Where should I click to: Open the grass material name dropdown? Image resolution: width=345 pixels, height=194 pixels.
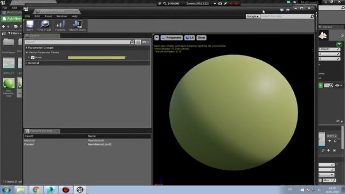pos(332,136)
